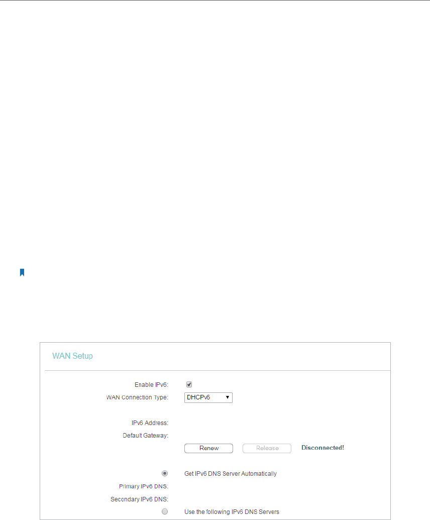Viewport: 430px width, 520px height.
Task: Click the blue bookmark note icon
Action: tap(22, 273)
